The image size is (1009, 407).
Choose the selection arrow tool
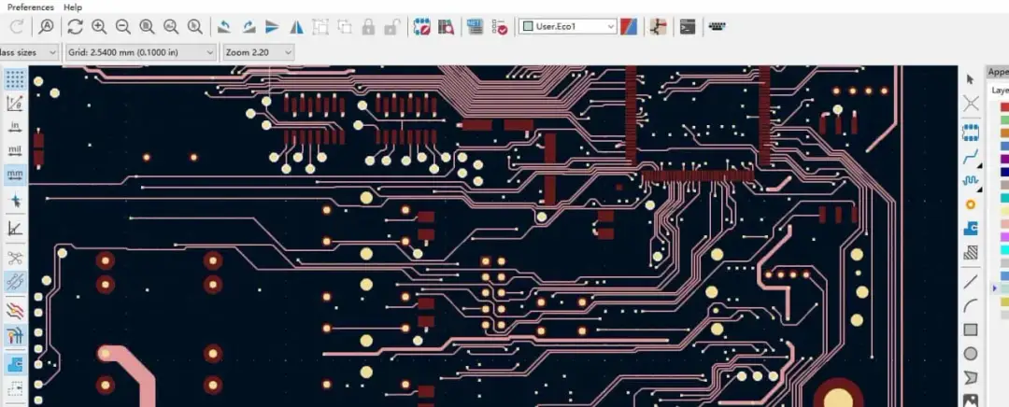[971, 79]
